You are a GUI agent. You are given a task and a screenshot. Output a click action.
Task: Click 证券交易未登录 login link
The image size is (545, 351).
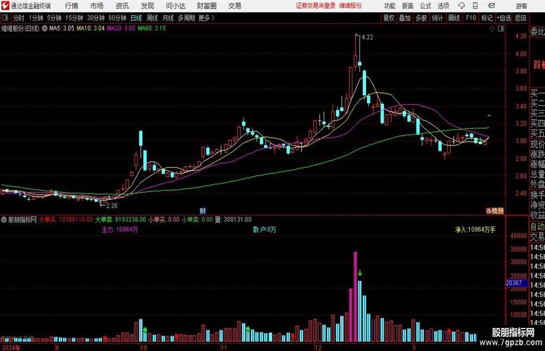click(x=316, y=6)
